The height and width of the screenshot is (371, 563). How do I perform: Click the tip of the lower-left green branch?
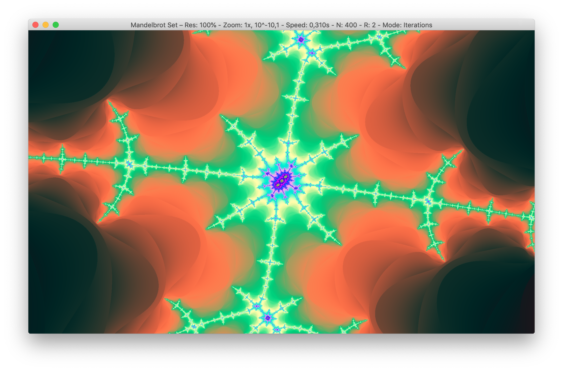click(98, 222)
